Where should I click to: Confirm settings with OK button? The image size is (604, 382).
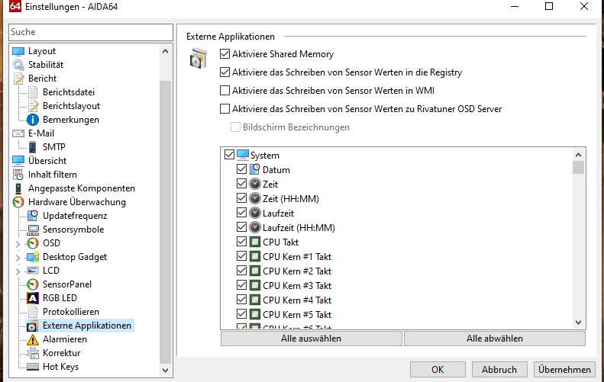[438, 370]
